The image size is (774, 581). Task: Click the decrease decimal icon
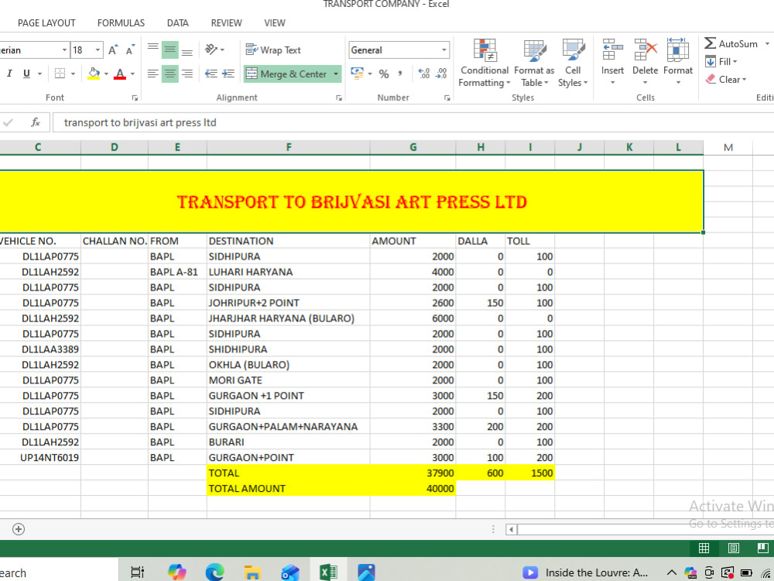click(441, 74)
